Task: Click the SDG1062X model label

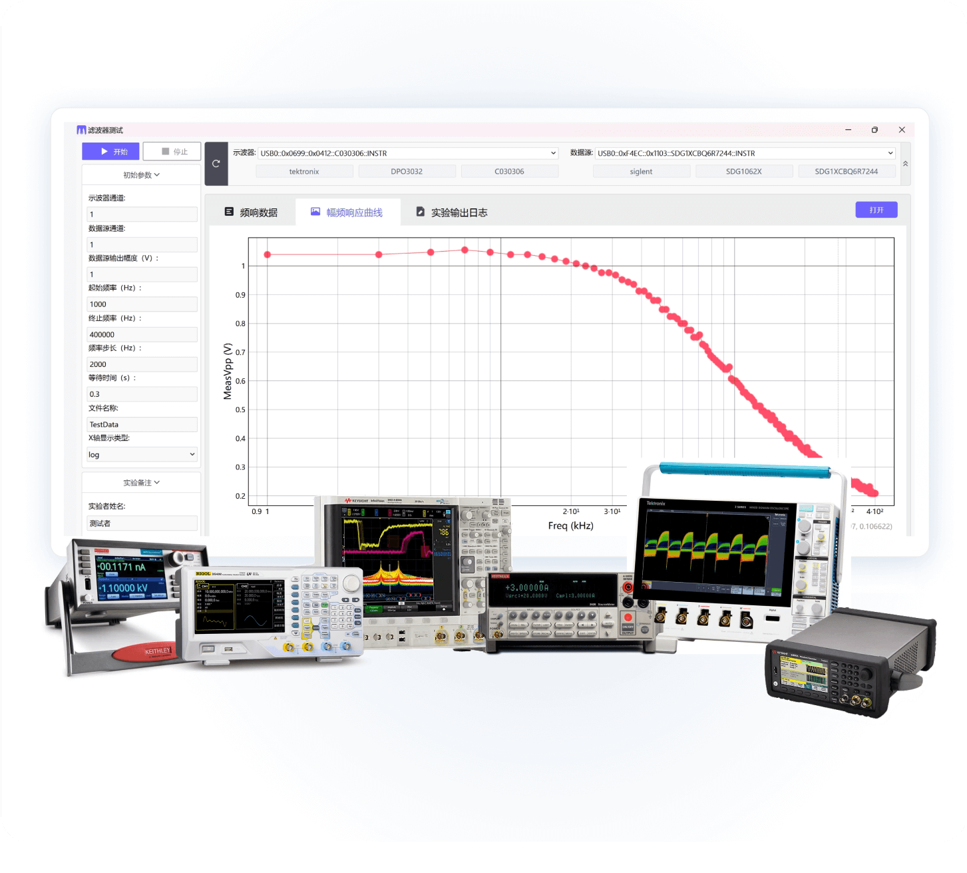Action: coord(744,172)
